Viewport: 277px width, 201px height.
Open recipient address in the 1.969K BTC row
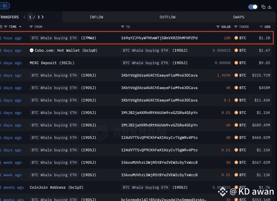pos(160,75)
